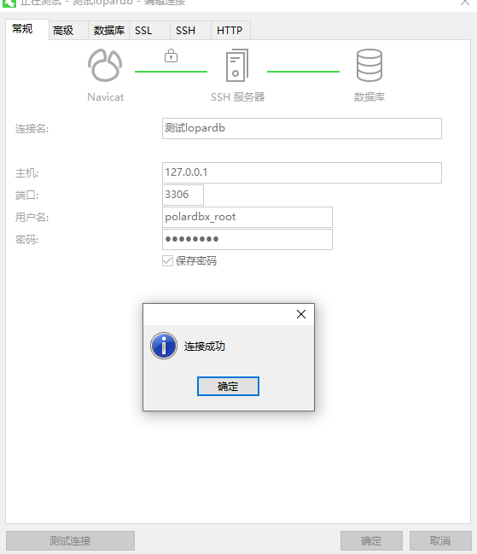Image resolution: width=477 pixels, height=554 pixels.
Task: Select the SSH server tower icon
Action: coord(237,66)
